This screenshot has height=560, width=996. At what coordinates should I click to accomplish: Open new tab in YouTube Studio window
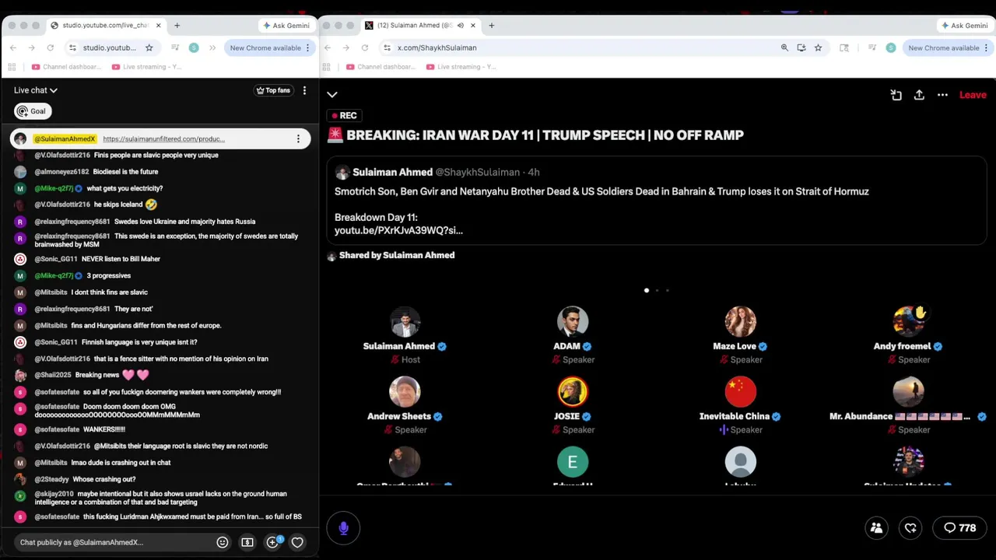click(x=177, y=25)
